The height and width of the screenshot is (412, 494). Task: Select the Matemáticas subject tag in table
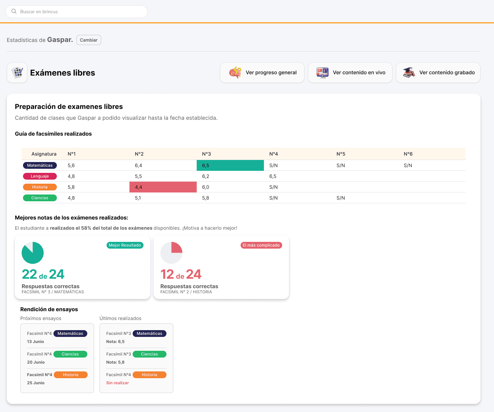pos(40,165)
